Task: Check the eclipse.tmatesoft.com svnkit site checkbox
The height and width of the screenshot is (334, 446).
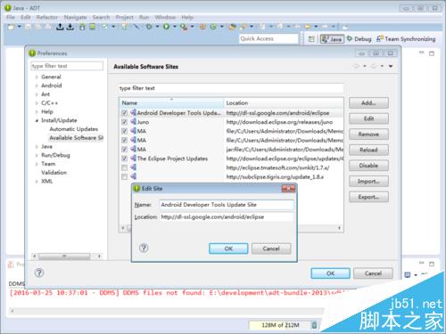Action: [x=125, y=167]
